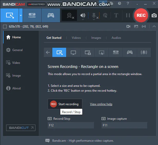
Task: Switch to the Videos tab
Action: point(76,38)
